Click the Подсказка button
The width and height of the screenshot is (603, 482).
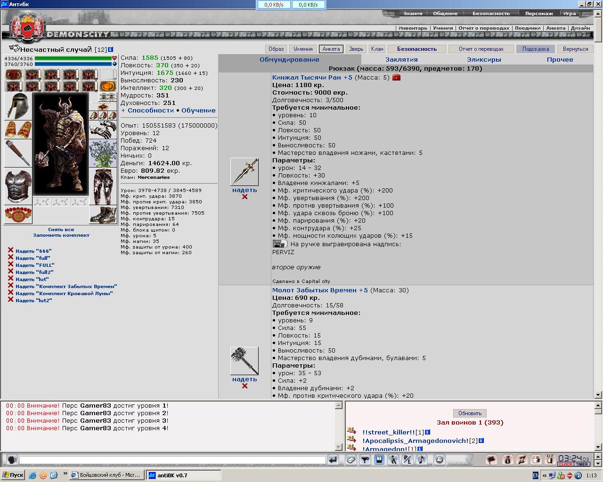pyautogui.click(x=536, y=49)
